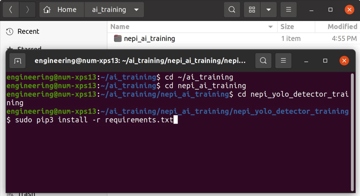This screenshot has height=196, width=360.
Task: Sort files by Modified column
Action: (342, 27)
